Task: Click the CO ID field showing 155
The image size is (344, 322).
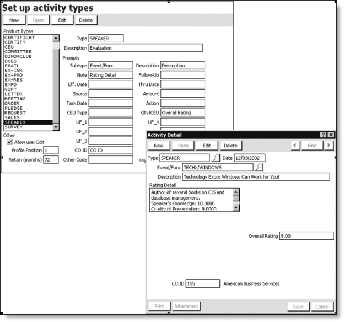Action: 203,283
